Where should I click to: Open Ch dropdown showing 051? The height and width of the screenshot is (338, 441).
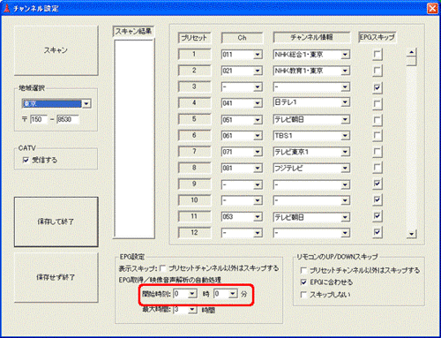[x=258, y=120]
